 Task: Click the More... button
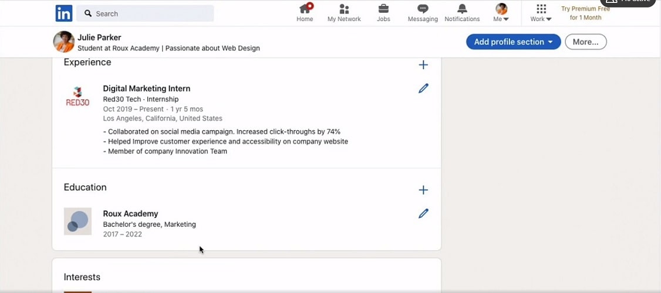coord(585,42)
